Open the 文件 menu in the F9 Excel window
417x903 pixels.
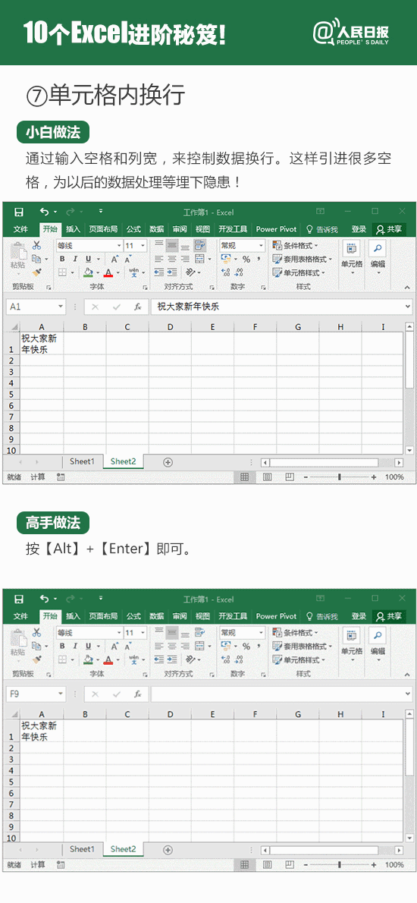20,615
